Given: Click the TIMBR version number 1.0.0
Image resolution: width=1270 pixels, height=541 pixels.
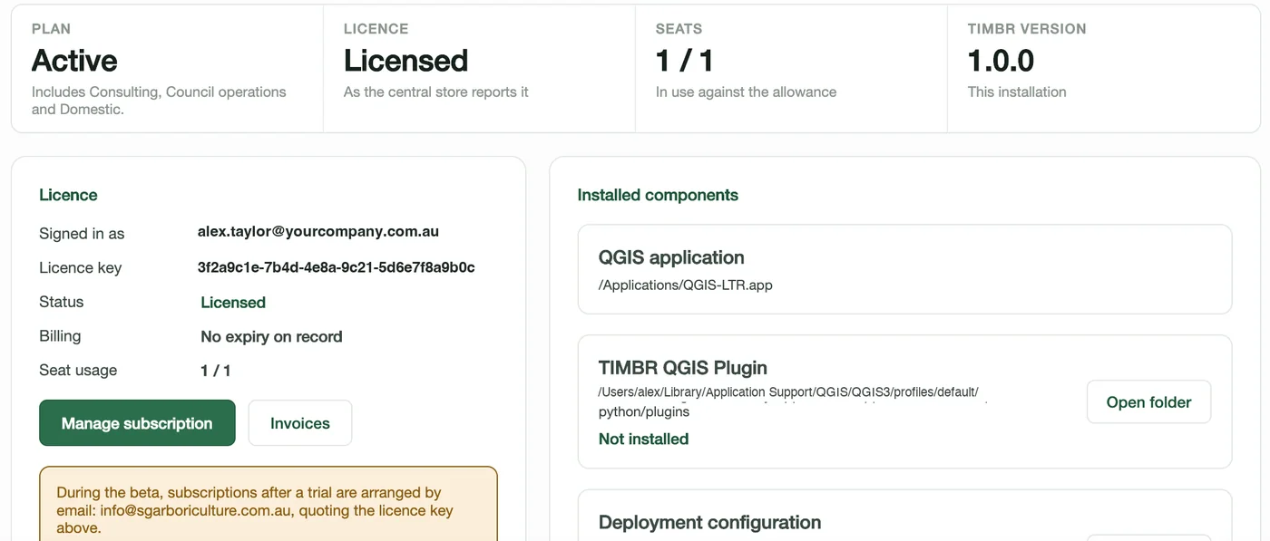Looking at the screenshot, I should pos(1001,61).
